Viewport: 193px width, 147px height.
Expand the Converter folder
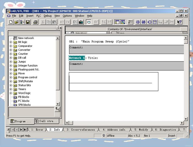click(x=11, y=50)
